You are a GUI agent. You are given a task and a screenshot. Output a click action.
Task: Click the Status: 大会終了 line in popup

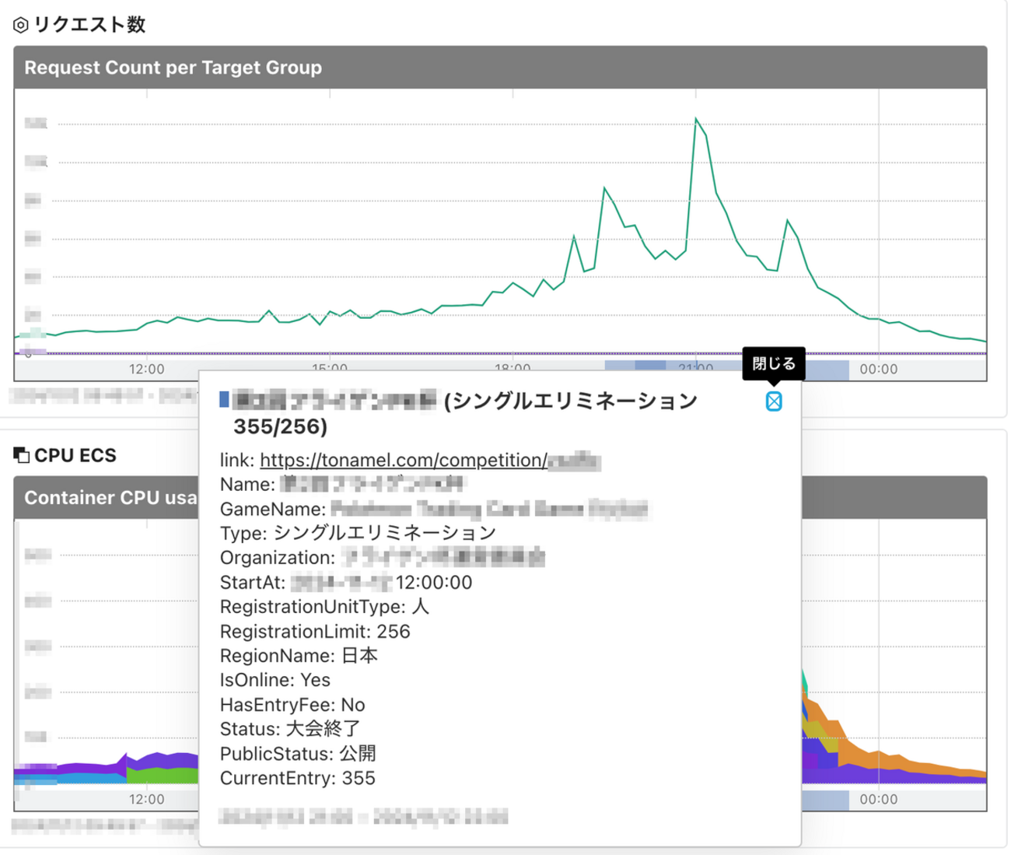pyautogui.click(x=290, y=729)
